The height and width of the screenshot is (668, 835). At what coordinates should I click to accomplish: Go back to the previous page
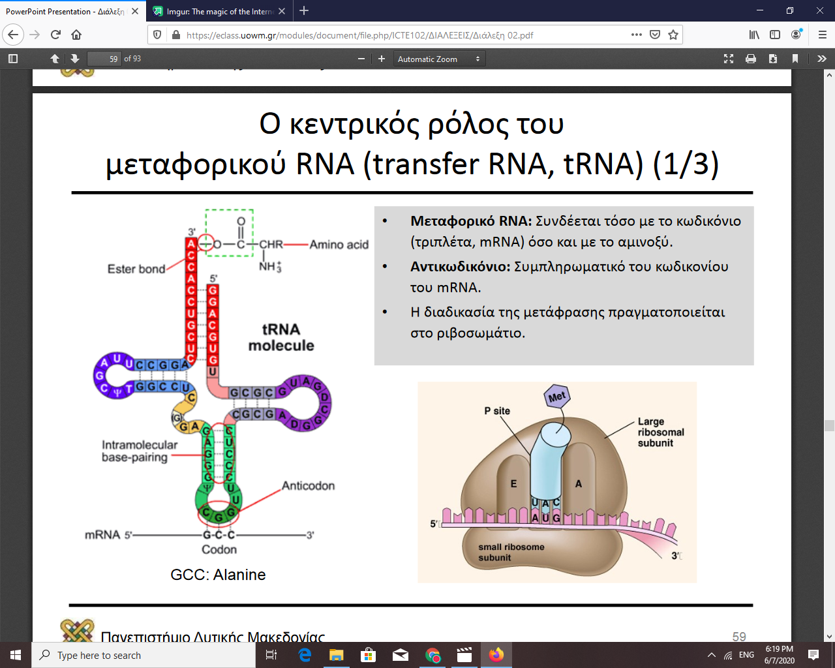click(x=13, y=35)
